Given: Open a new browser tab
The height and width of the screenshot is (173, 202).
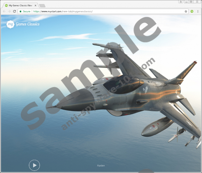Looking at the screenshot, I should point(42,6).
